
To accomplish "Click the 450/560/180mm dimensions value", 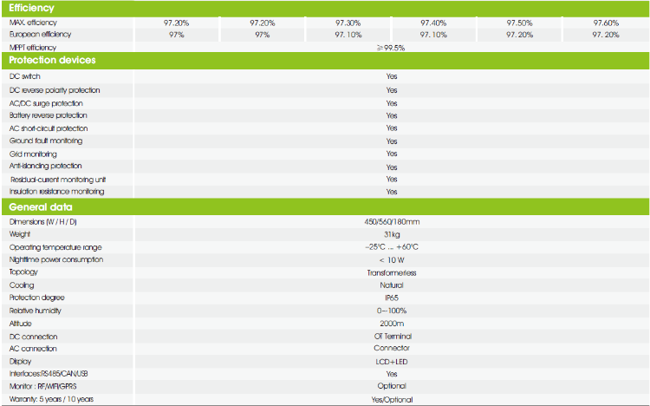I will [391, 222].
